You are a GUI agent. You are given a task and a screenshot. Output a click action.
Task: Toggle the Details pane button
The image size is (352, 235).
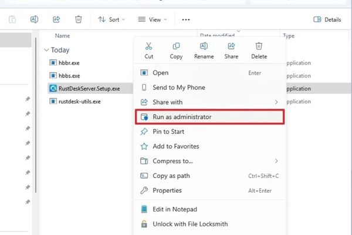click(327, 19)
